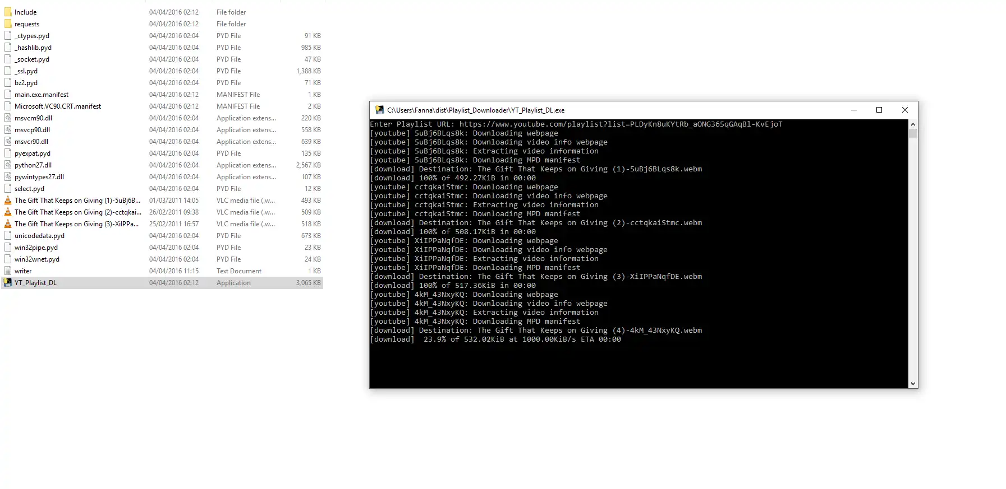Click the "Text Document" type cell

click(239, 271)
